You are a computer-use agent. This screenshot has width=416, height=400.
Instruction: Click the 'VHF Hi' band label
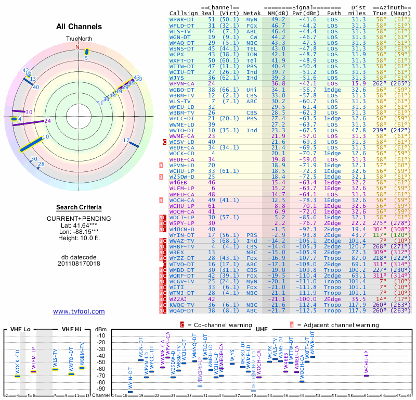71,329
